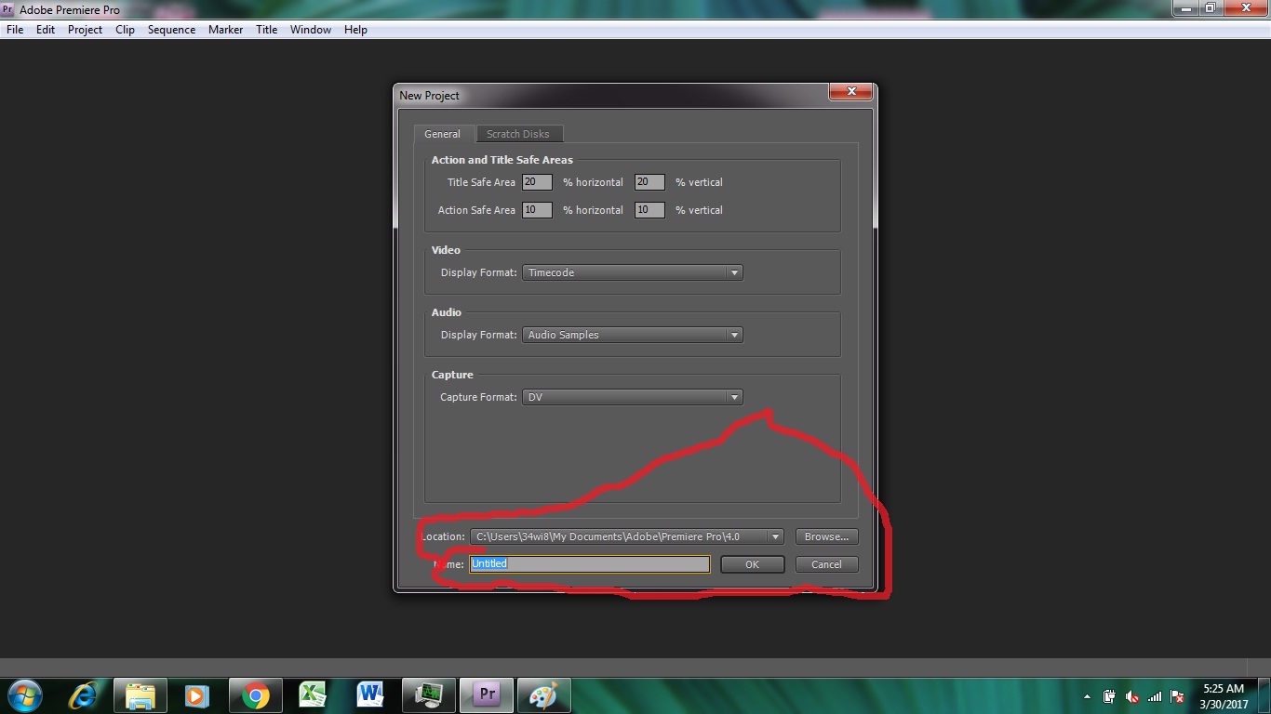Close the New Project dialog with X
This screenshot has height=714, width=1271.
pos(850,91)
